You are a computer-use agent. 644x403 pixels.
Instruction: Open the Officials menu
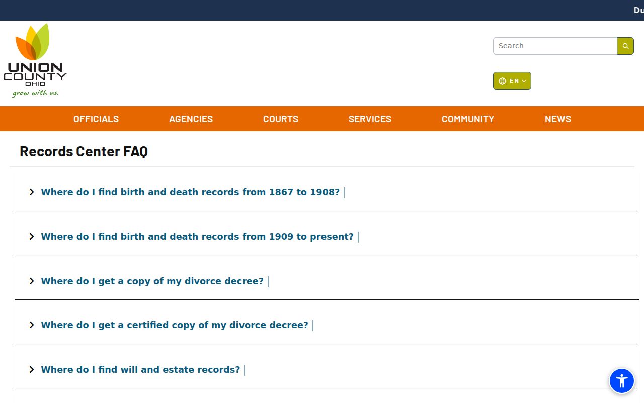pyautogui.click(x=96, y=119)
